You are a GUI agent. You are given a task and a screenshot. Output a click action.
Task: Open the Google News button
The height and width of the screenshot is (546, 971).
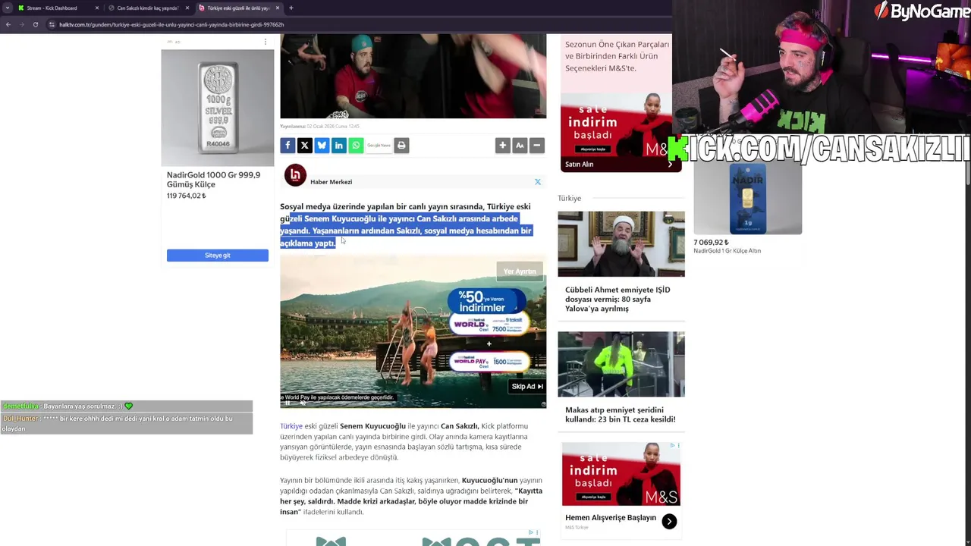point(379,145)
